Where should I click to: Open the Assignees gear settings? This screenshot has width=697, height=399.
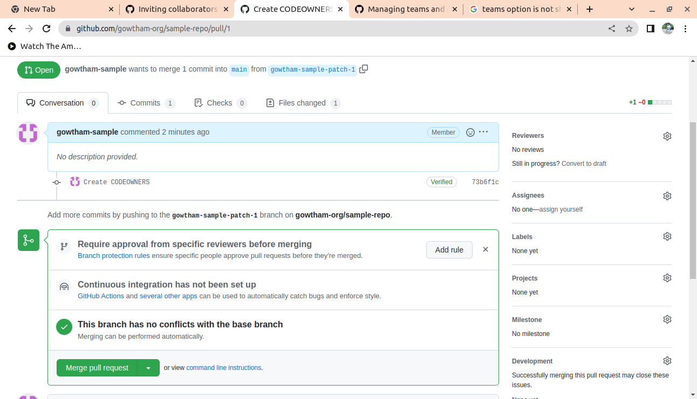coord(667,196)
